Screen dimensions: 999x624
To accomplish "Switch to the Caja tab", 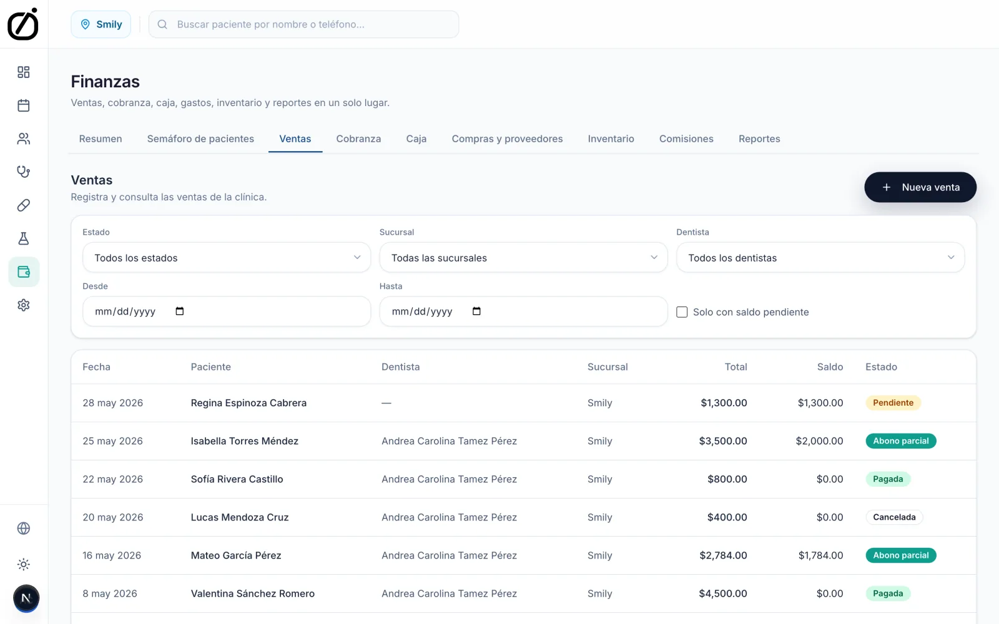I will pyautogui.click(x=416, y=139).
